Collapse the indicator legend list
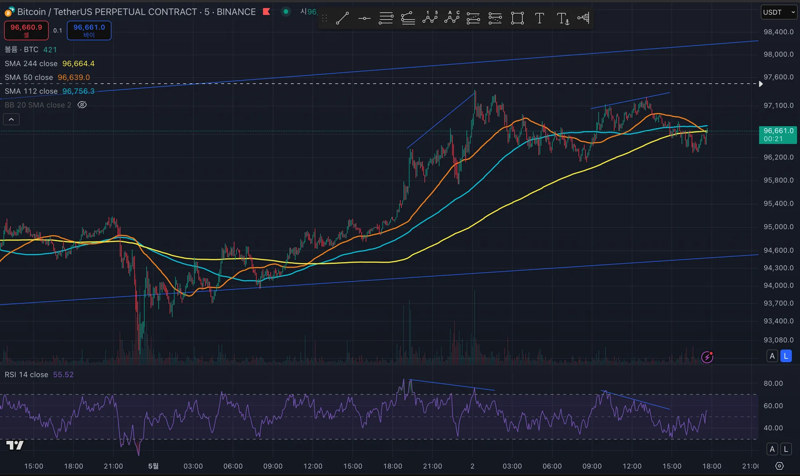Screen dimensions: 800x476 (x=11, y=119)
